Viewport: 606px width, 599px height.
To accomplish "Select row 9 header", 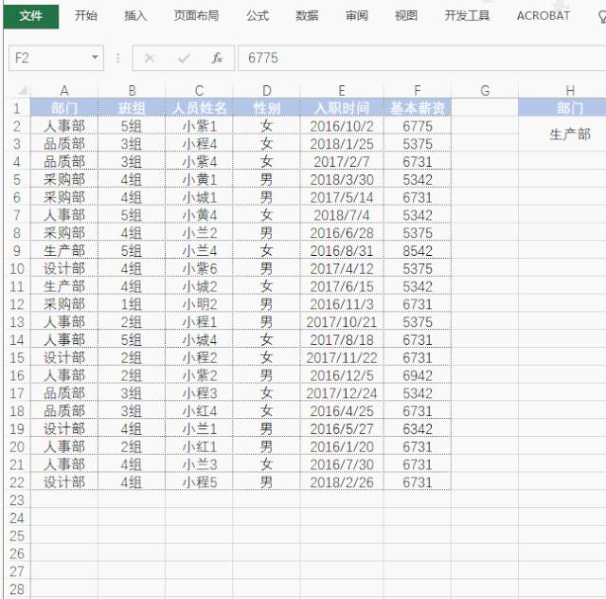I will pos(15,251).
